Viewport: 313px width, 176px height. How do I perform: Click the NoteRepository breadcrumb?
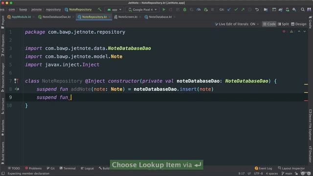click(x=78, y=10)
